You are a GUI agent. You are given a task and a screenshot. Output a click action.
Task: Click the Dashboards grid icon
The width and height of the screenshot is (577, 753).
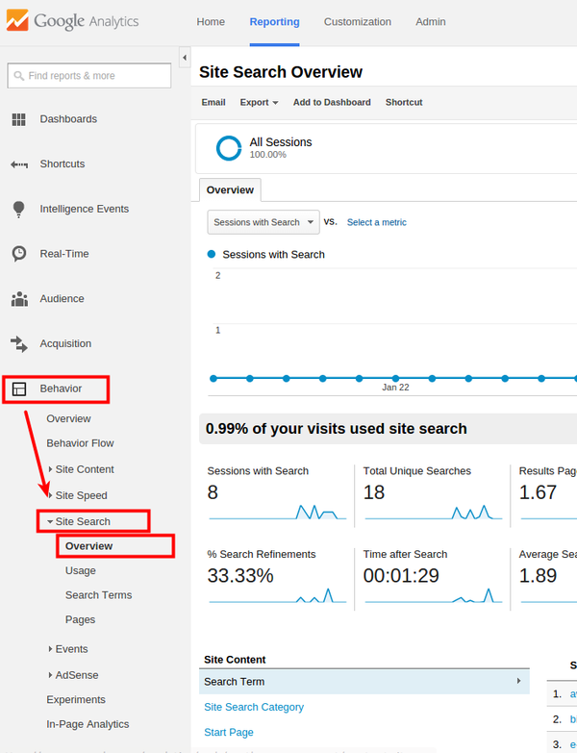(x=18, y=119)
